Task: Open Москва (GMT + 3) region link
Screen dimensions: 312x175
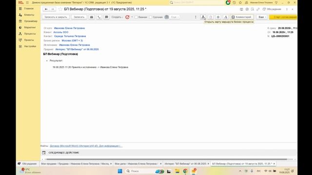Action: pos(72,40)
